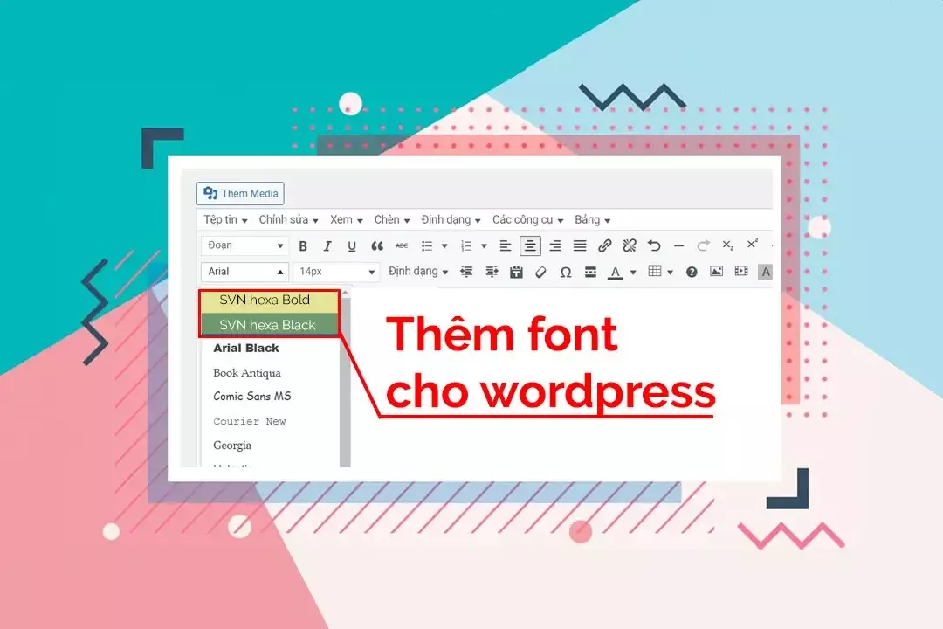Viewport: 943px width, 629px height.
Task: Click the paste as text clipboard icon
Action: (516, 273)
